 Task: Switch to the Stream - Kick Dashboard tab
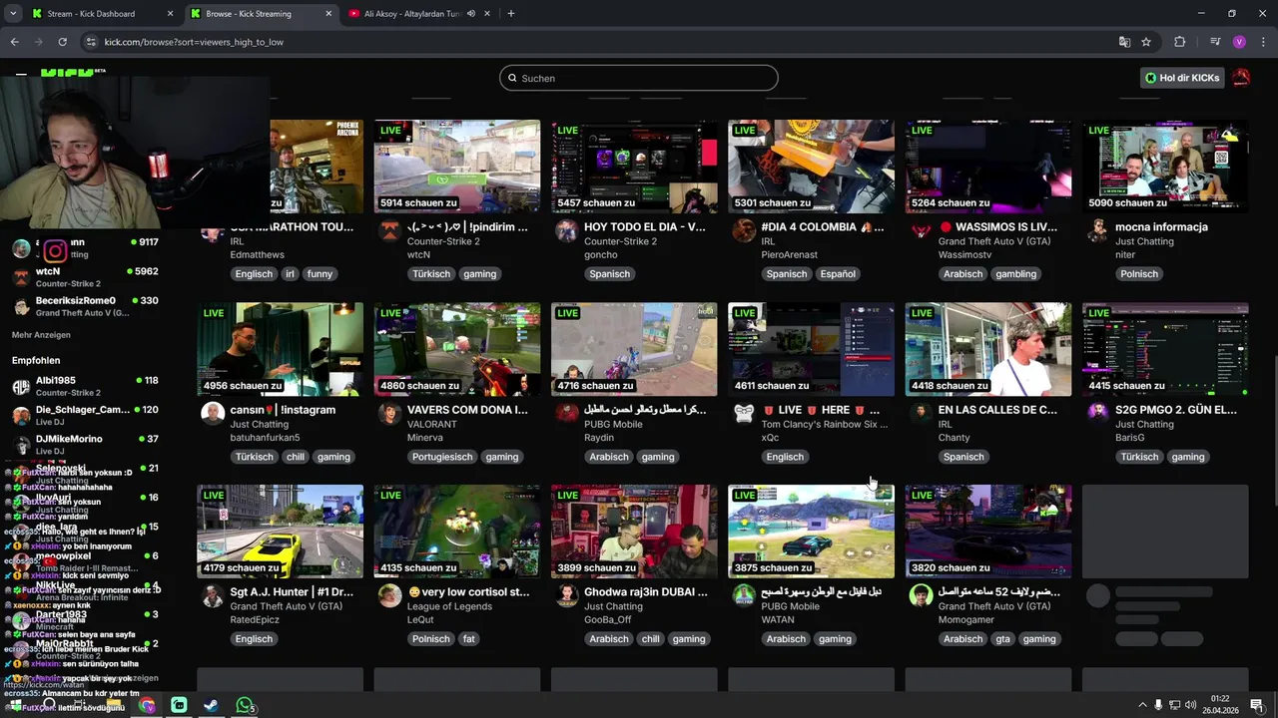[x=91, y=14]
